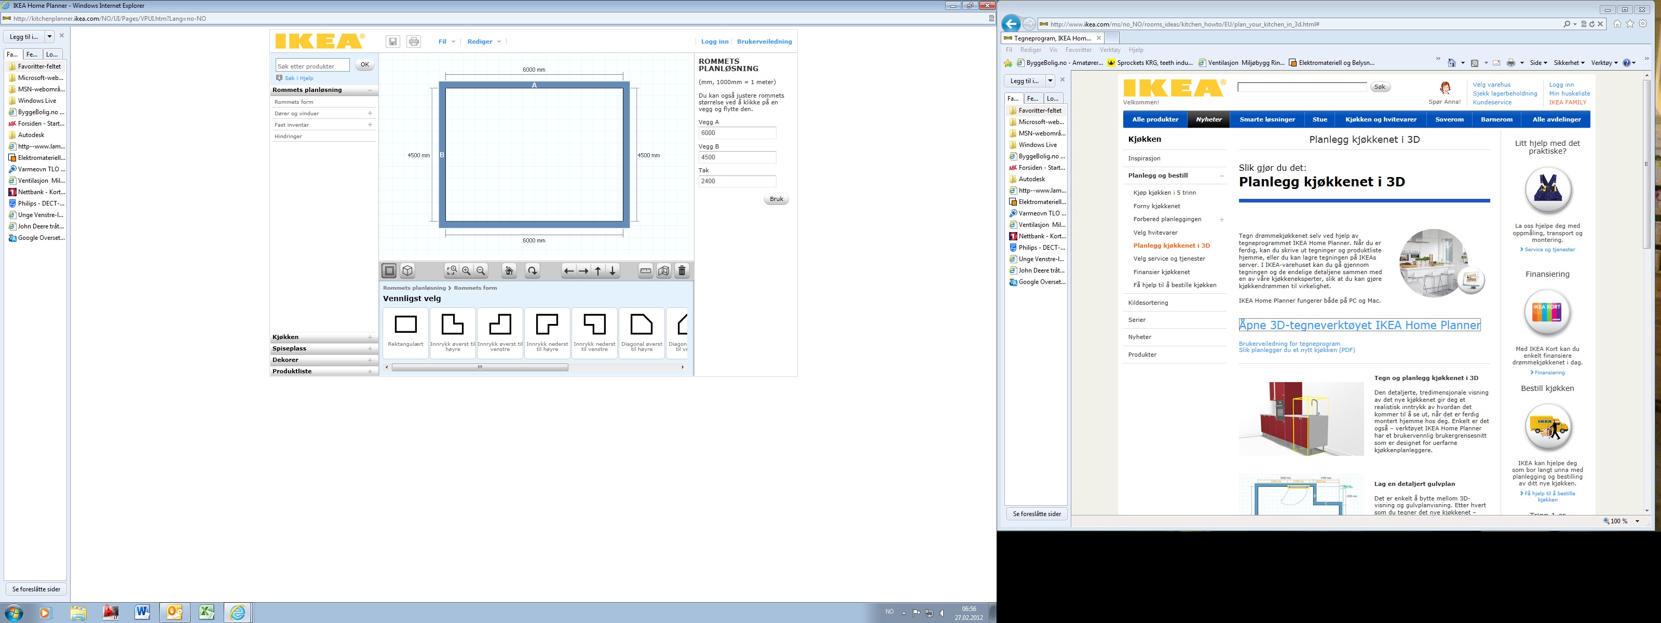This screenshot has height=623, width=1661.
Task: Switch to 3D cube view
Action: click(x=407, y=271)
